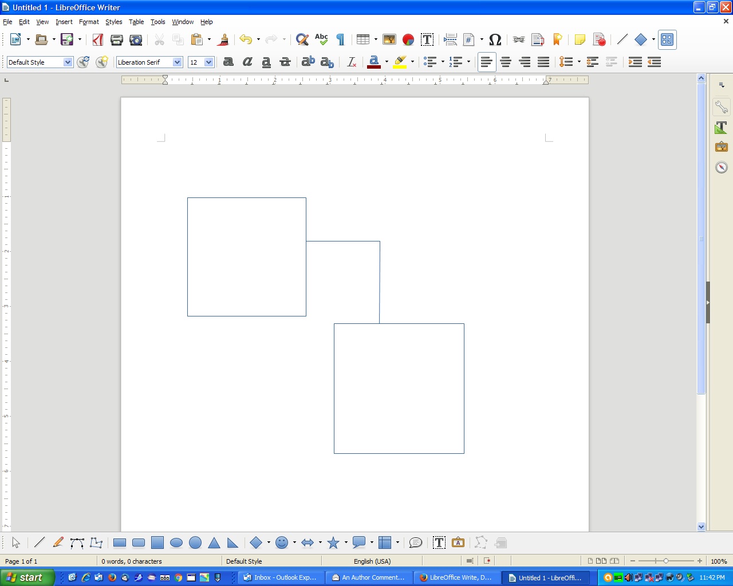The height and width of the screenshot is (586, 733).
Task: Open the Insert menu
Action: (x=64, y=22)
